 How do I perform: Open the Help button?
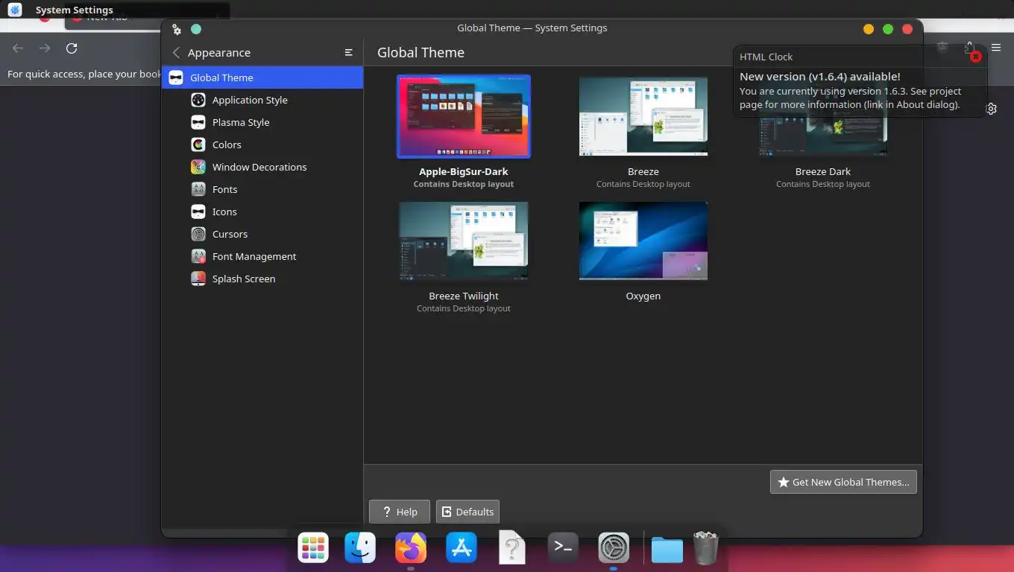400,512
